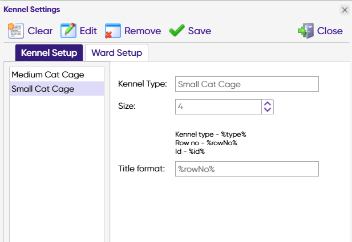Click the green Save checkmark icon
Screen dimensions: 352x242
pos(176,31)
